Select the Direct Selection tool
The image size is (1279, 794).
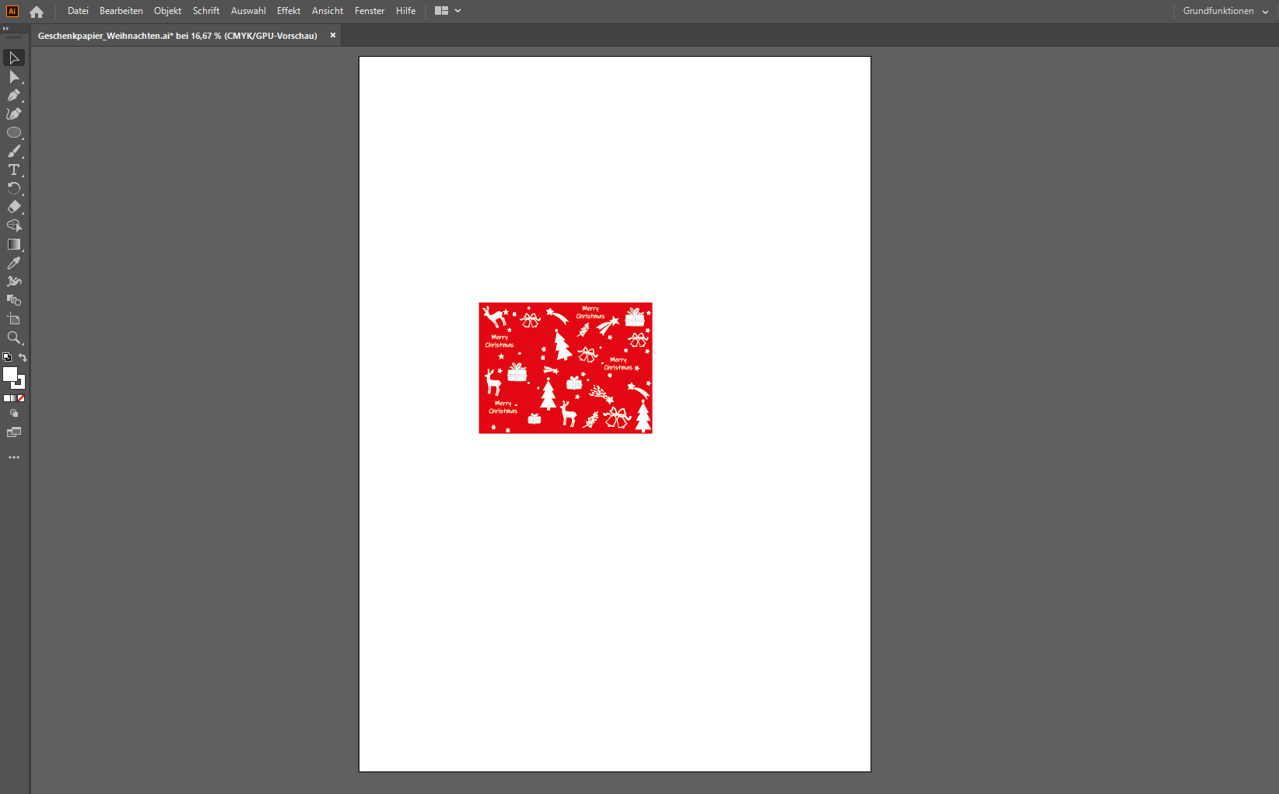click(14, 77)
